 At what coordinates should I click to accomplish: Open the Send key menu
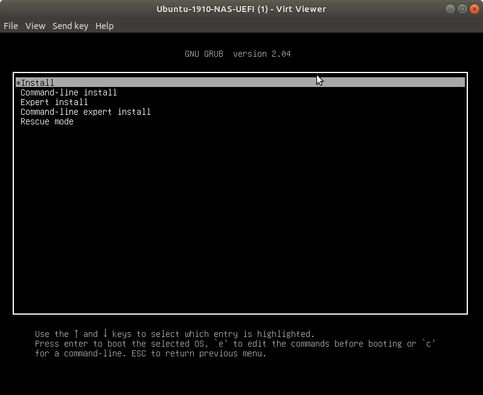coord(70,26)
